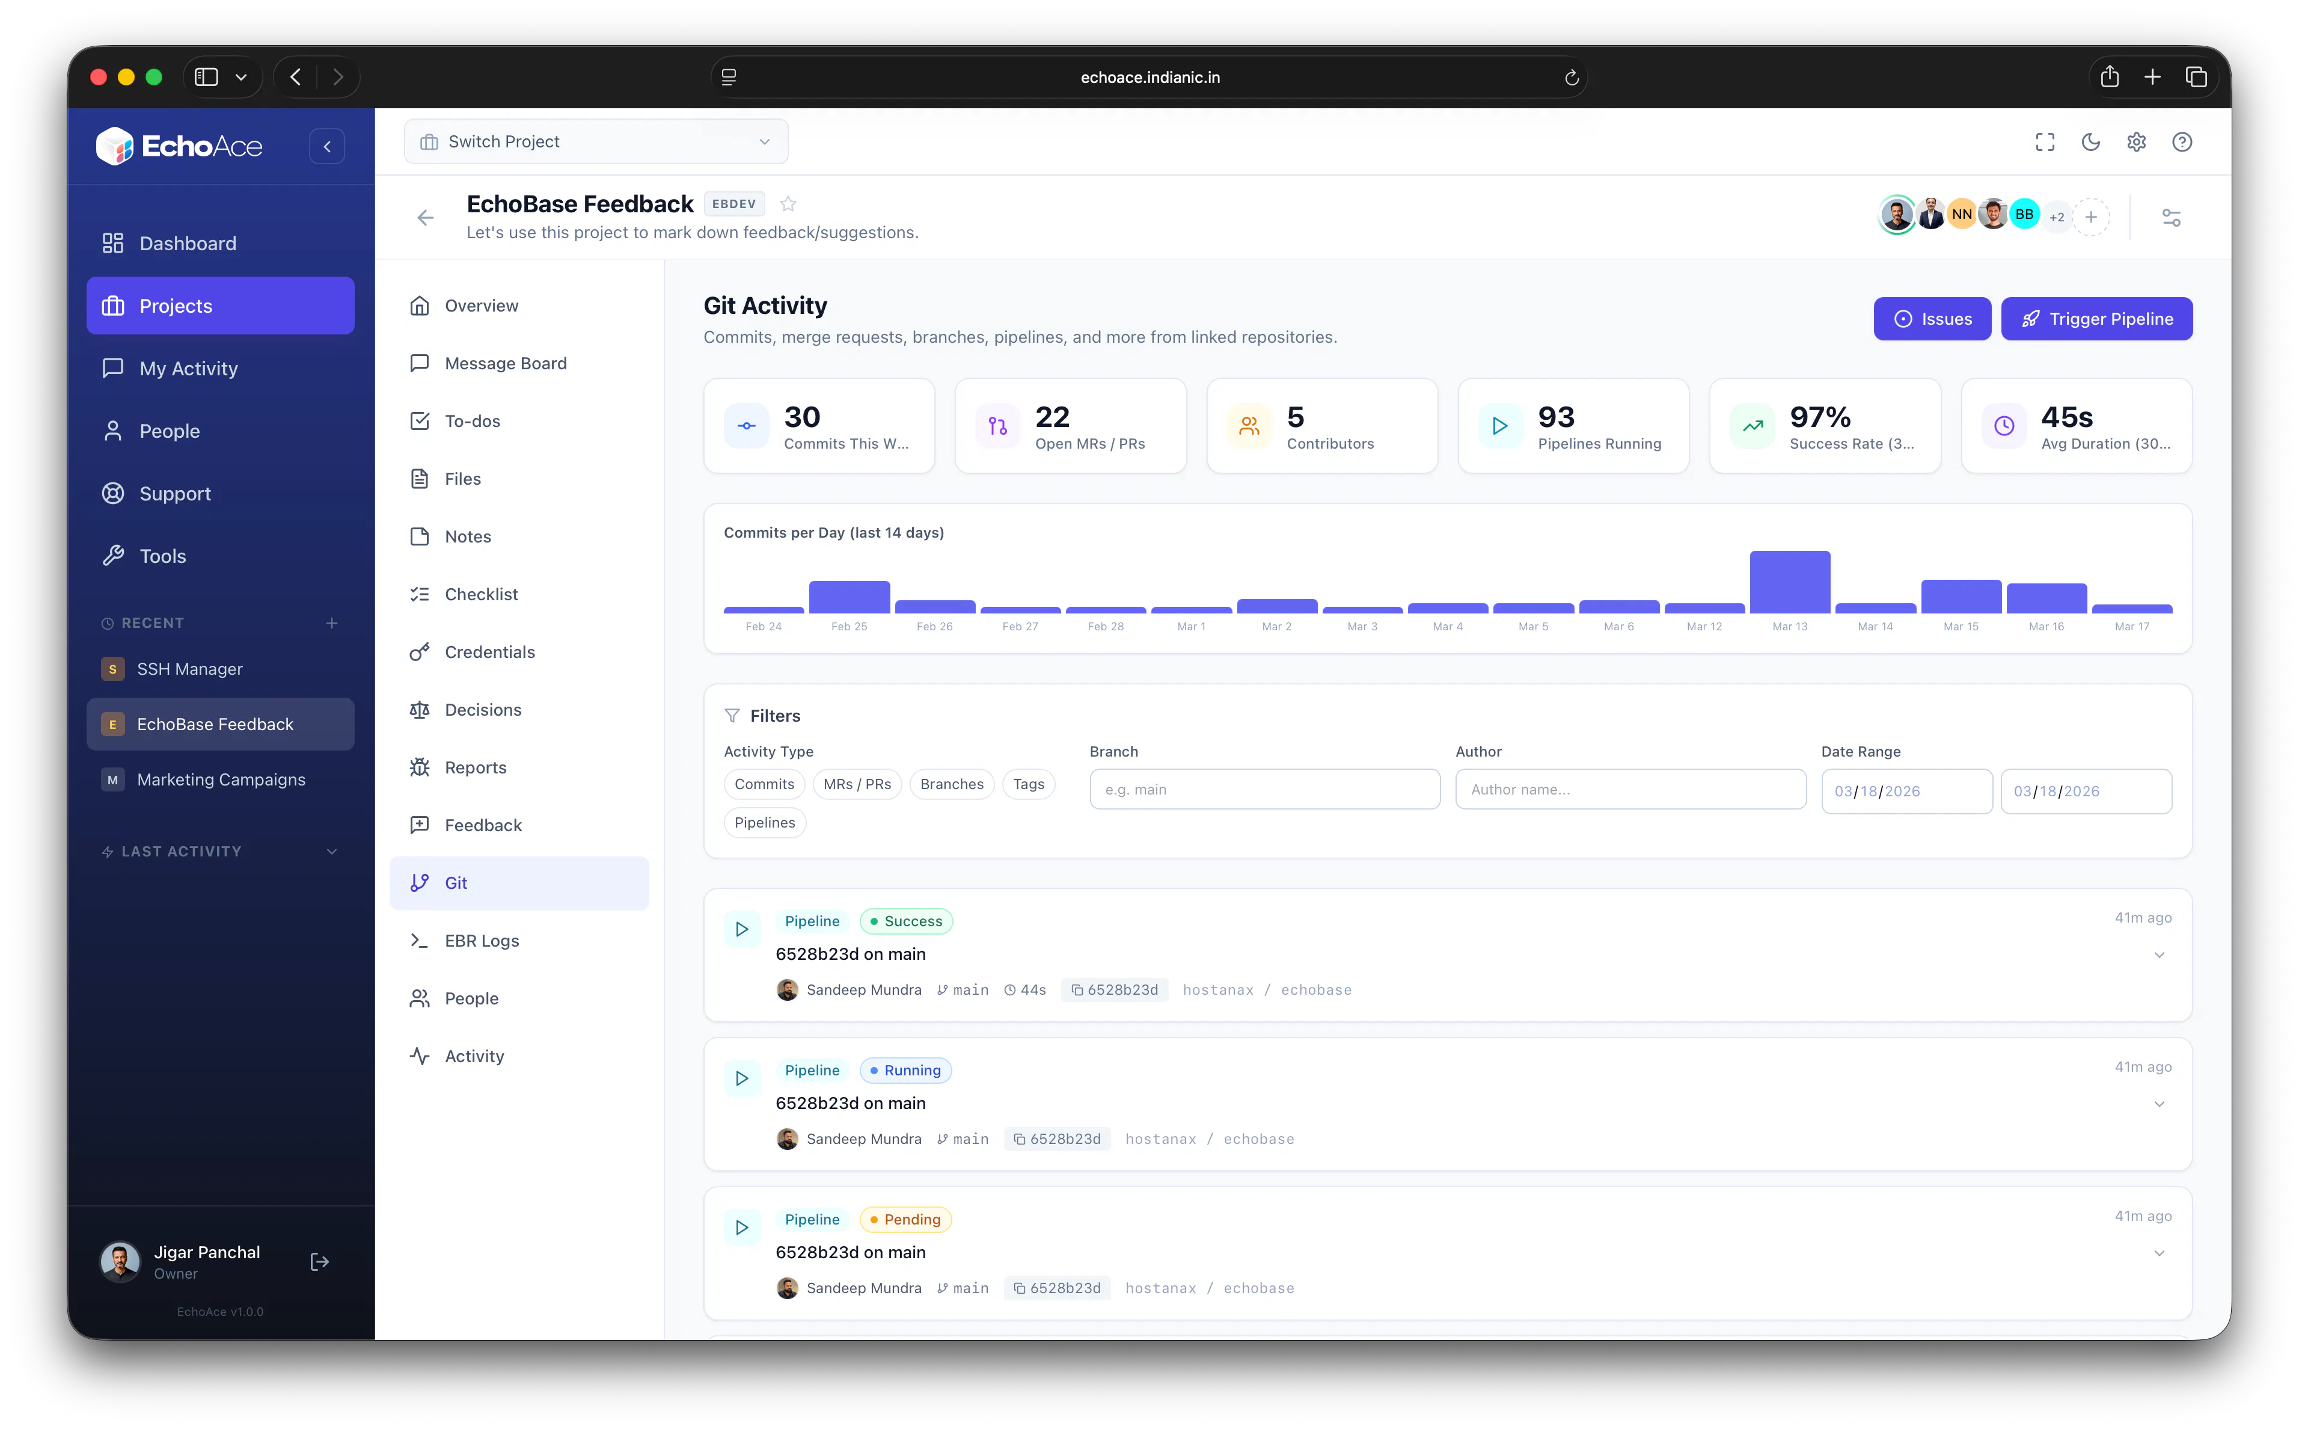Screen dimensions: 2299x1429
Task: Open help via the question mark icon
Action: pos(2181,142)
